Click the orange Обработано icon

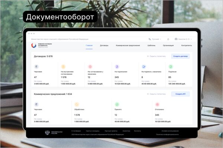coord(77,104)
